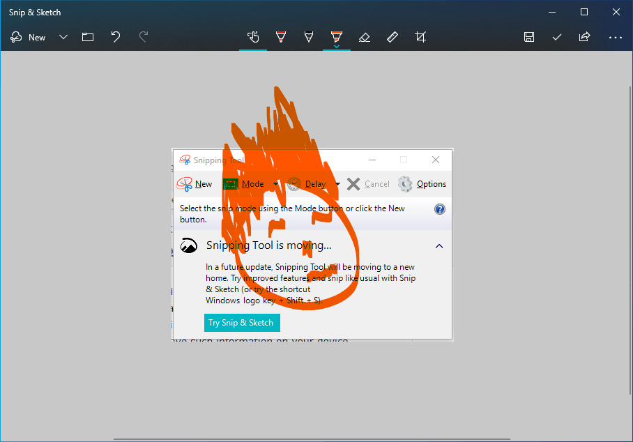Click the "Snipping Tool is moving..." heading
The width and height of the screenshot is (633, 442).
(269, 245)
